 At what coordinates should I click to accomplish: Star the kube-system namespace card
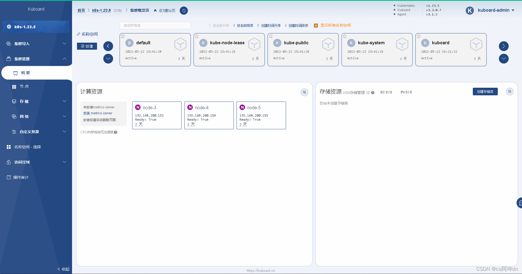(345, 36)
